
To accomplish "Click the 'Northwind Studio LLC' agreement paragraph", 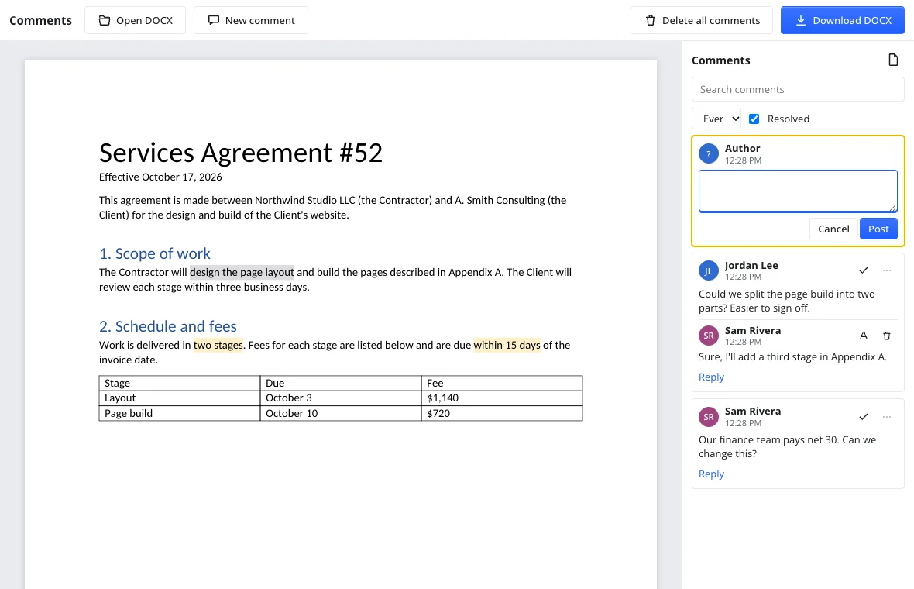I will (x=332, y=208).
